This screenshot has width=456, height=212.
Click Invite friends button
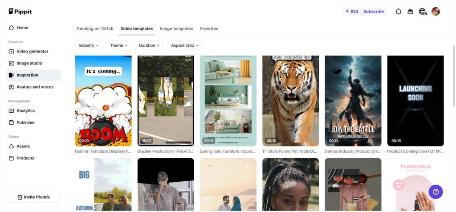pyautogui.click(x=33, y=197)
